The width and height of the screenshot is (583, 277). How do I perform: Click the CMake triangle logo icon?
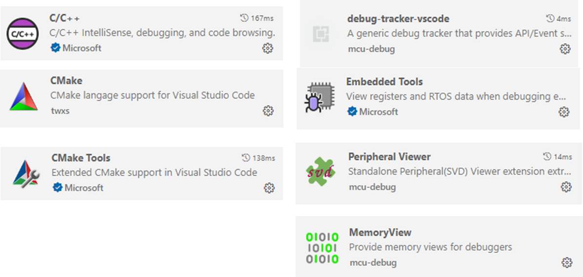coord(23,97)
